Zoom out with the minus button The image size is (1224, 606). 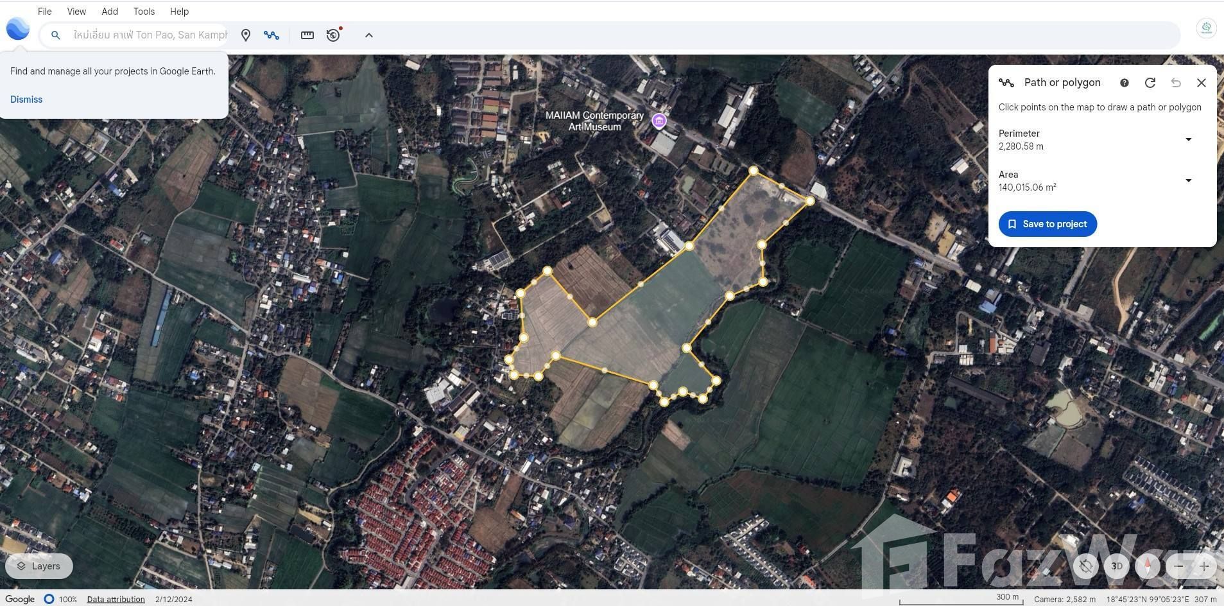coord(1178,566)
